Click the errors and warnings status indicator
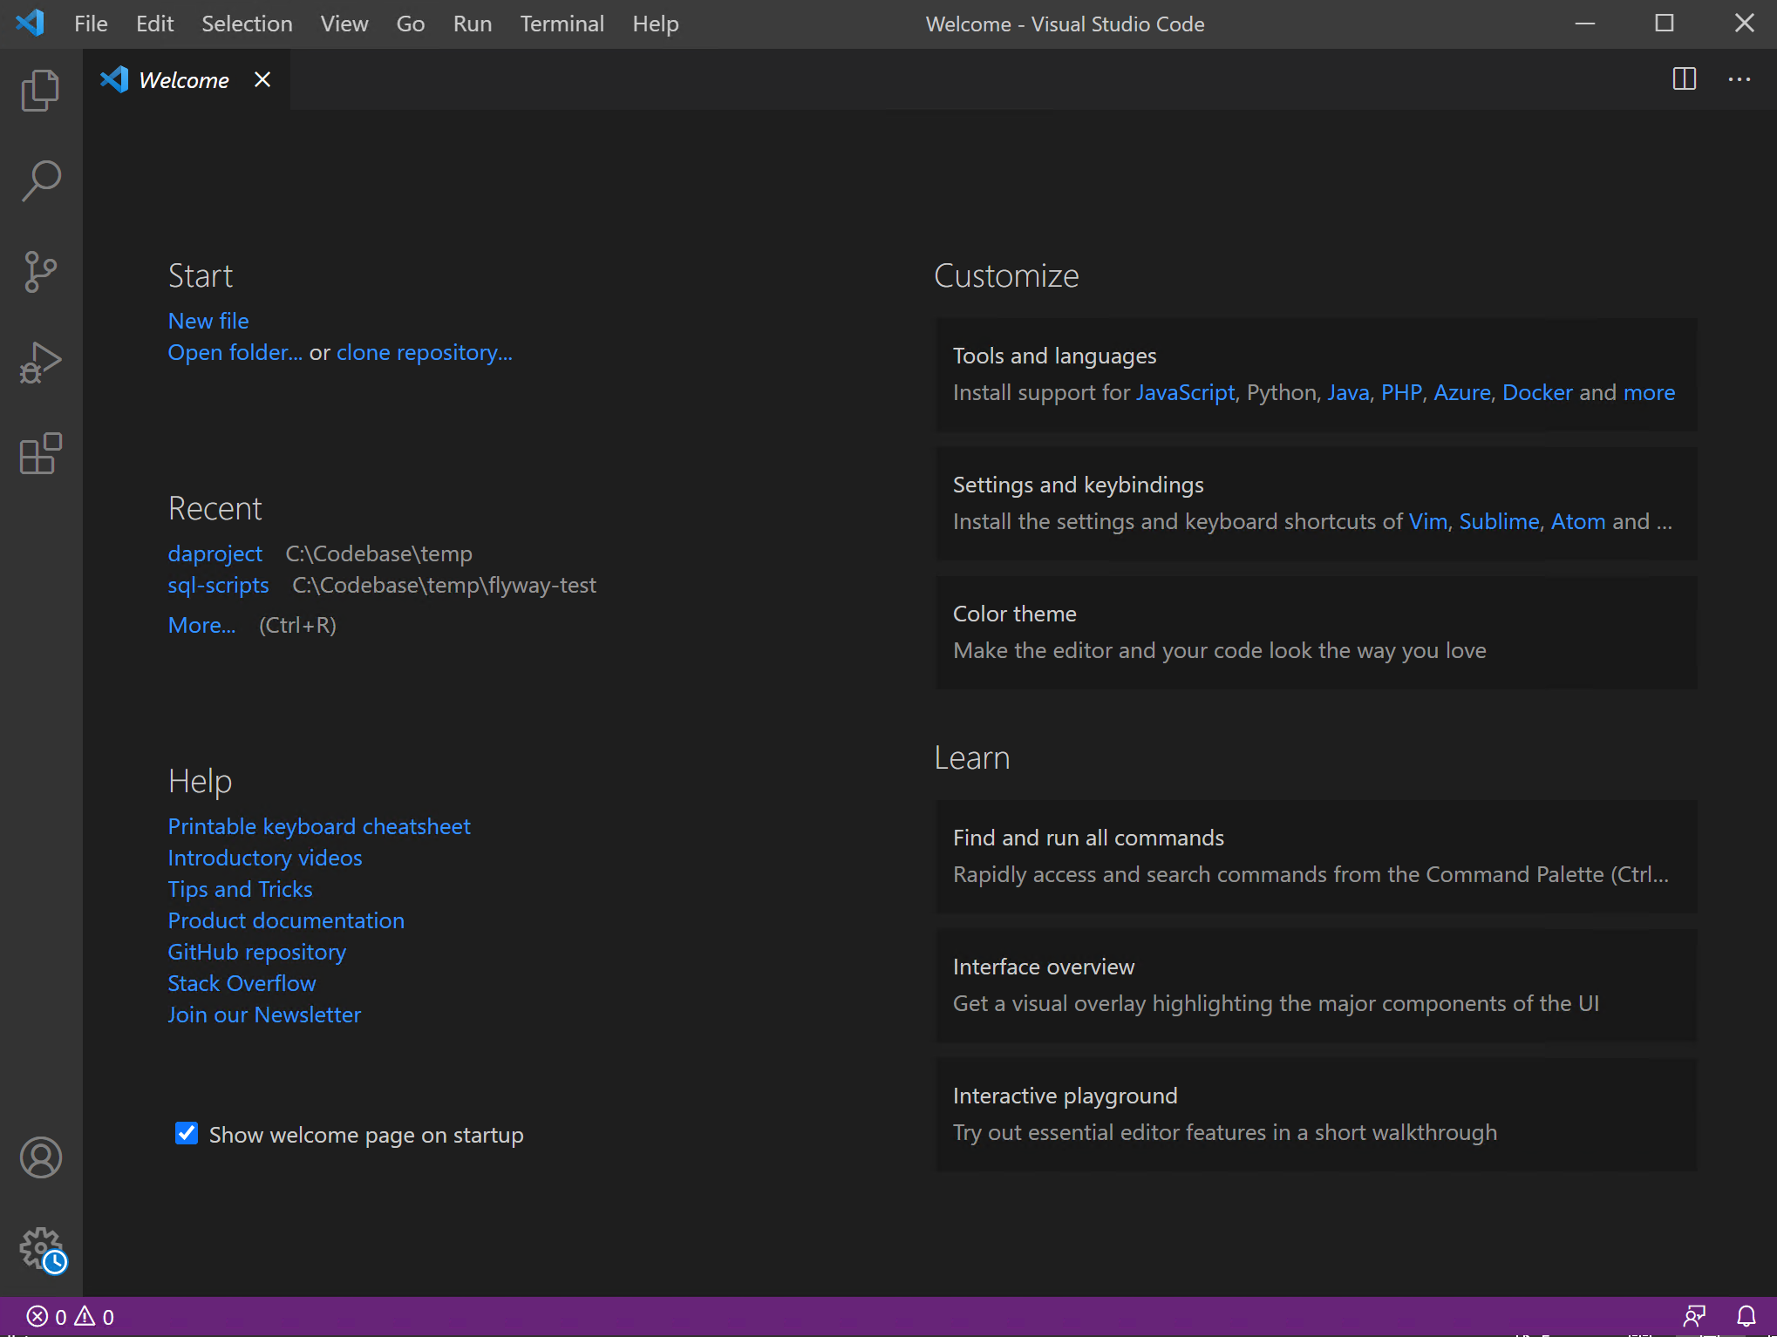This screenshot has width=1777, height=1337. coord(68,1316)
